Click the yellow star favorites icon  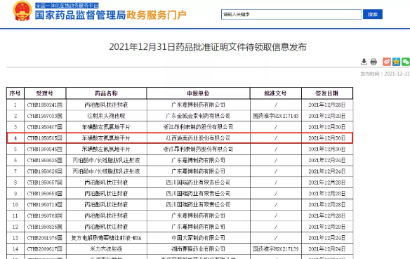[396, 62]
